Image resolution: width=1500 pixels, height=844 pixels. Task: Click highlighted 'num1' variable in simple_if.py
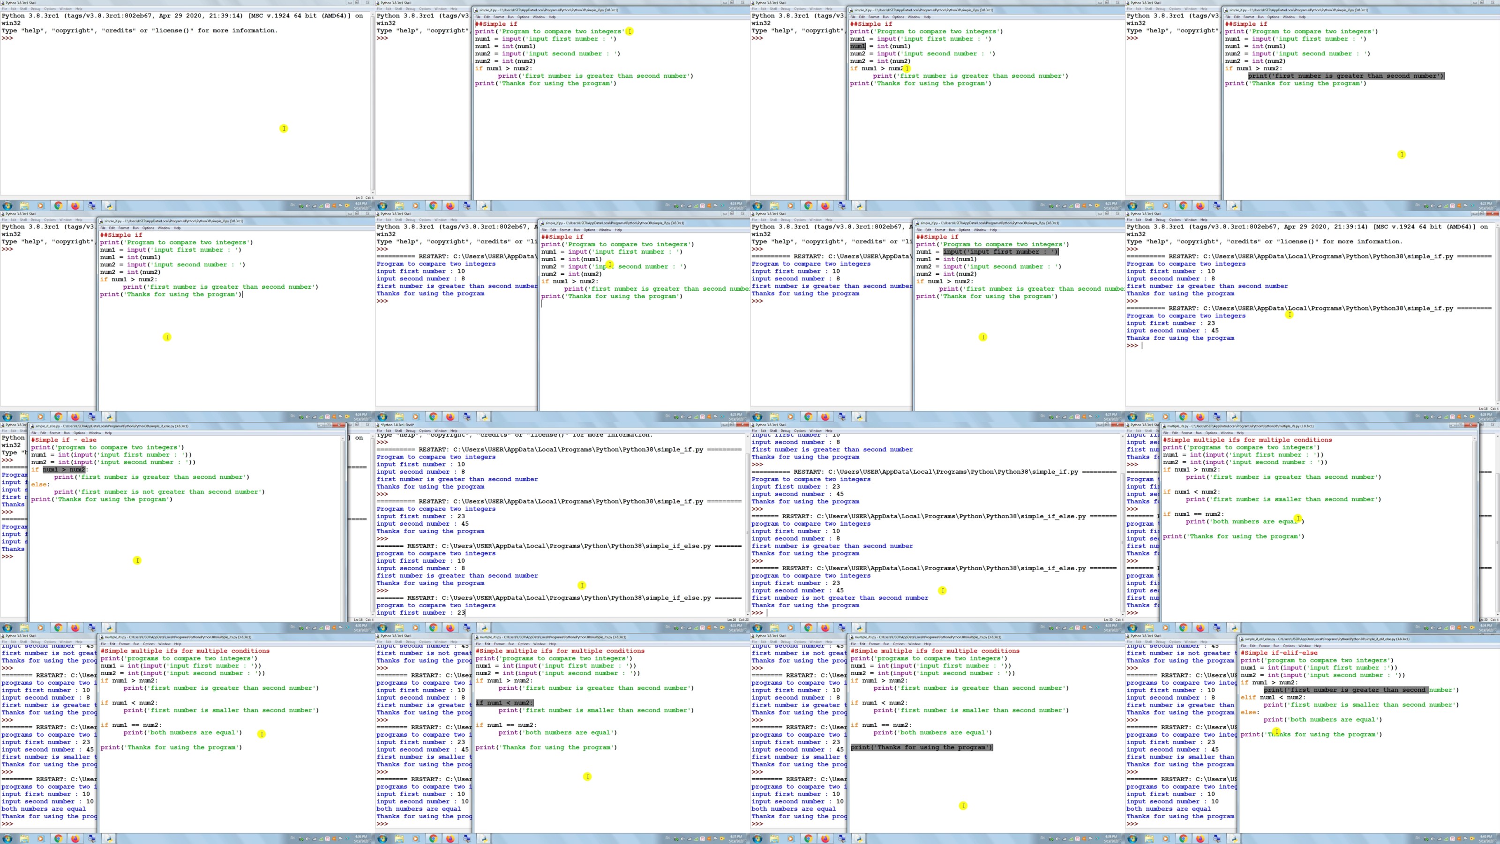point(858,46)
